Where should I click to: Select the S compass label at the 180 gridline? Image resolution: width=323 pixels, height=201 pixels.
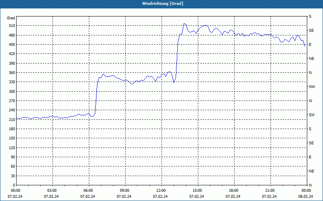(x=310, y=129)
